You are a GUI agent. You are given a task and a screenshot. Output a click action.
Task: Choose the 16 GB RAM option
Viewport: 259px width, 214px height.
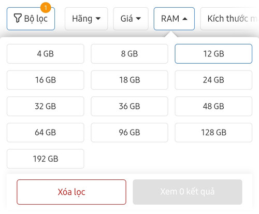[46, 80]
